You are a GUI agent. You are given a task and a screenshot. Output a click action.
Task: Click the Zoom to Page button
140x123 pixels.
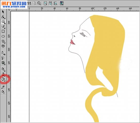click(45, 3)
